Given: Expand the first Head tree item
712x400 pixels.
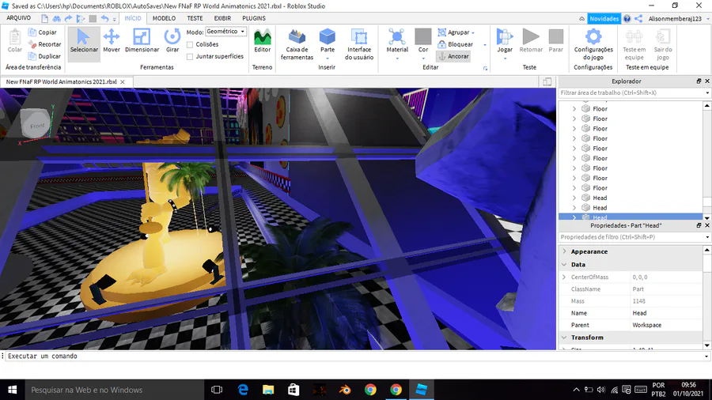Looking at the screenshot, I should coord(574,198).
